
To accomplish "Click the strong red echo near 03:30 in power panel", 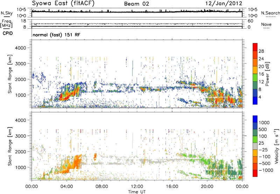I will 61,97.
